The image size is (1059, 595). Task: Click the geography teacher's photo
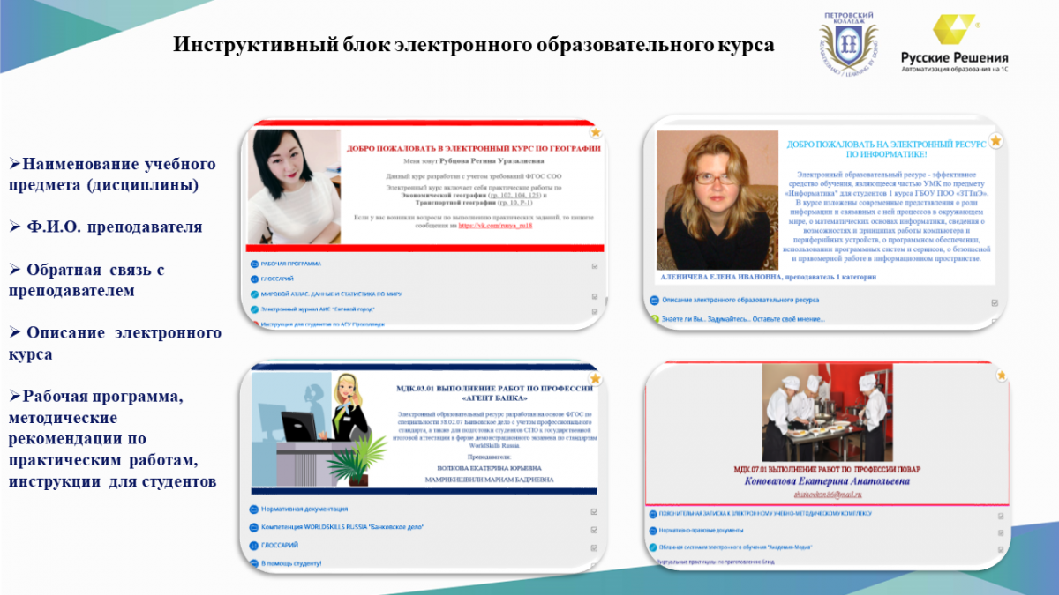tap(294, 185)
